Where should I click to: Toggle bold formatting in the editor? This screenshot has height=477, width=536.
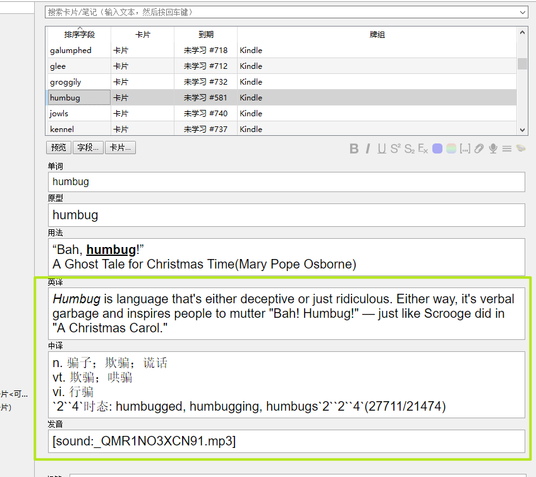354,148
